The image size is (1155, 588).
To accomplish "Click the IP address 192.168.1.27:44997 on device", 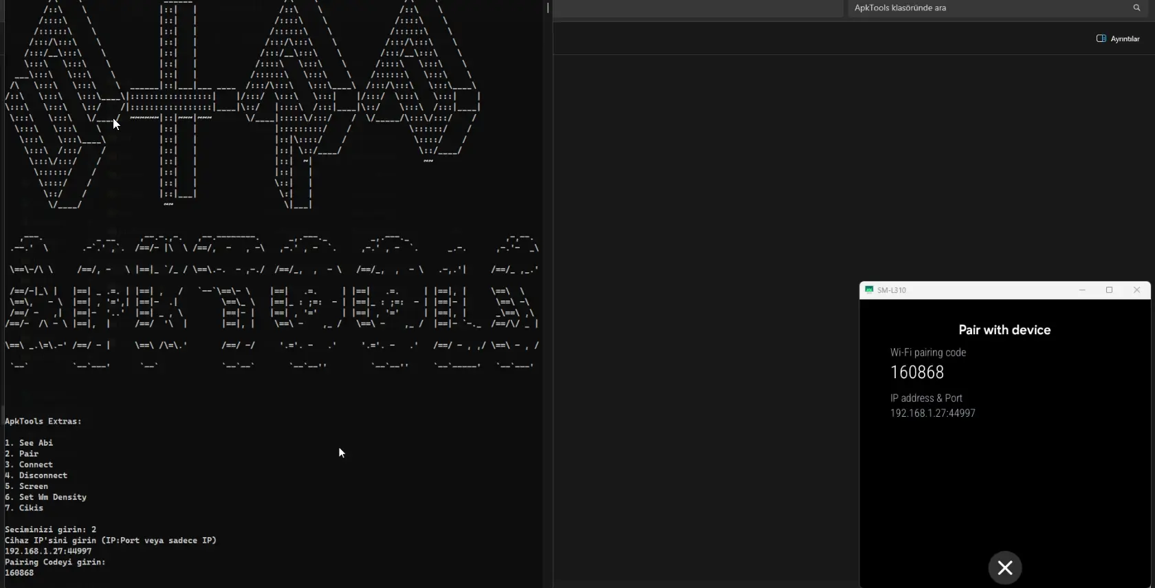I will pyautogui.click(x=933, y=413).
